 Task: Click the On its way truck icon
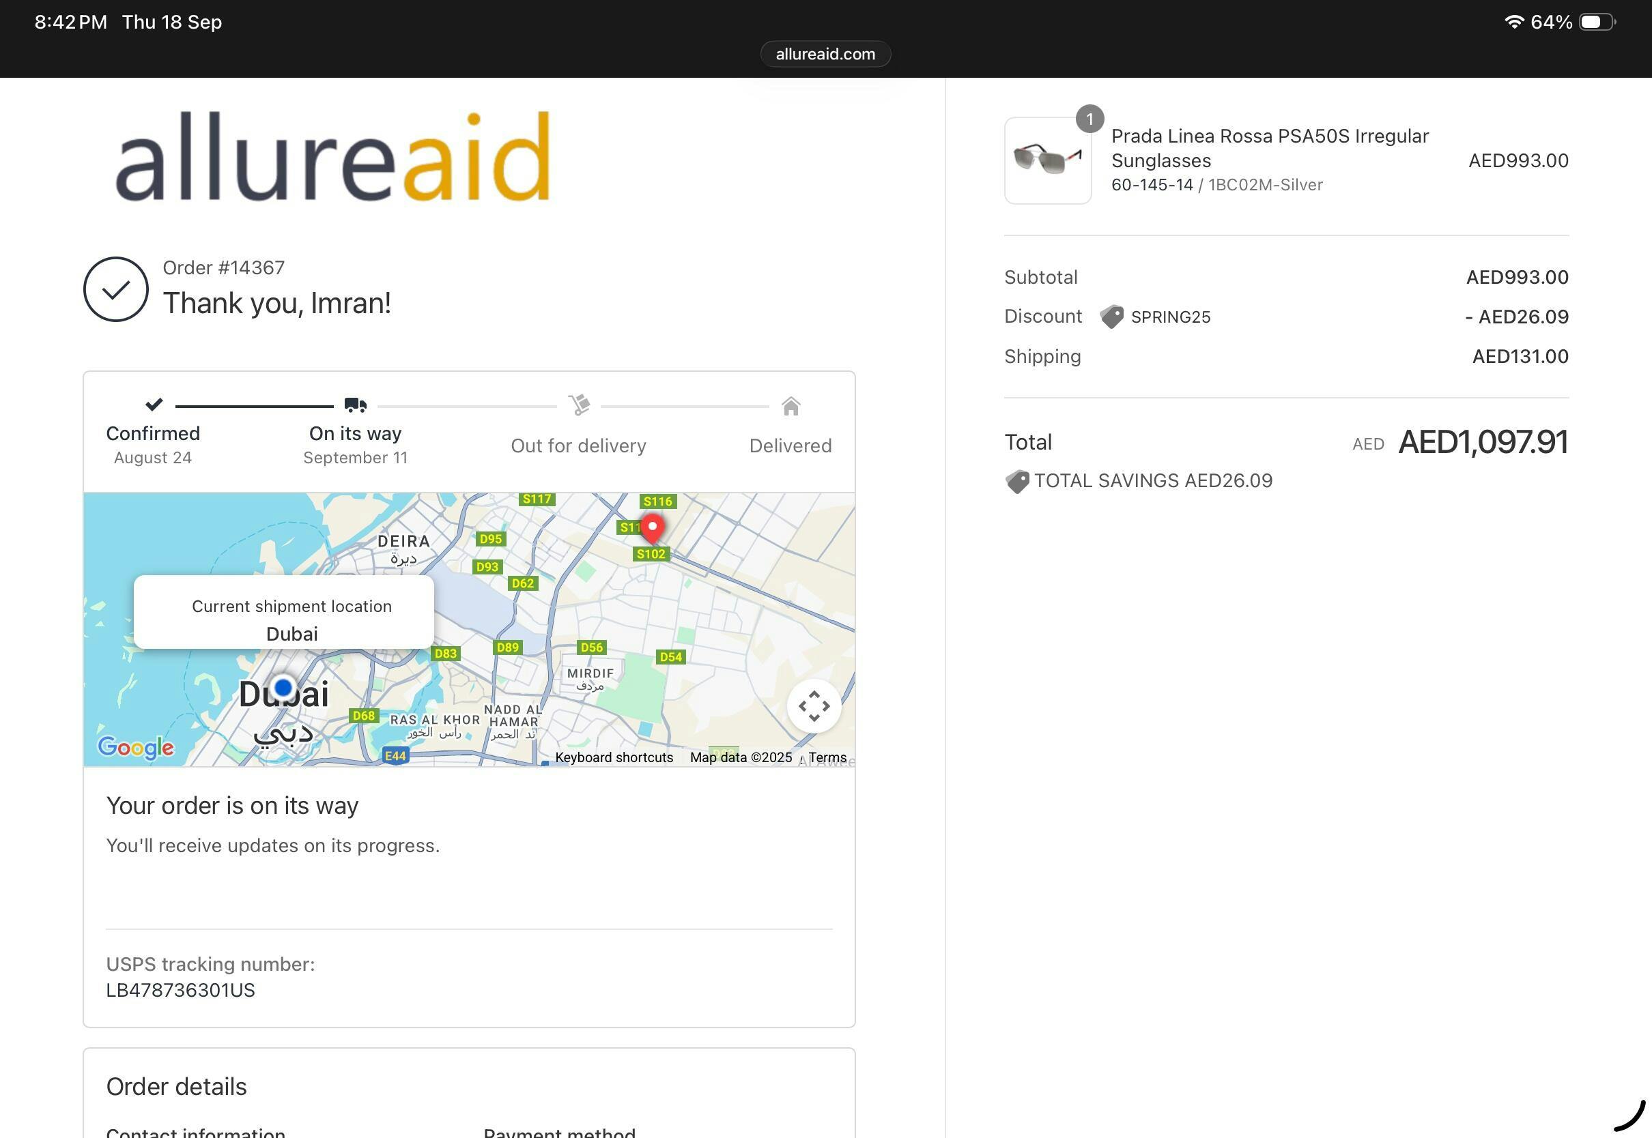point(355,405)
